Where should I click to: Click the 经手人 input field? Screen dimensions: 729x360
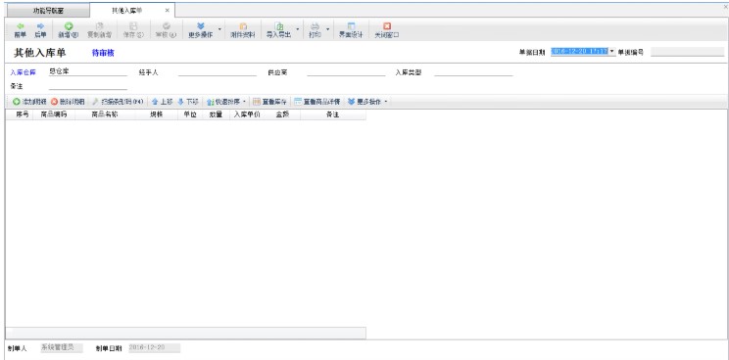tap(218, 72)
